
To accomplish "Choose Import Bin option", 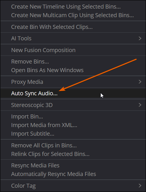I will 73,116.
